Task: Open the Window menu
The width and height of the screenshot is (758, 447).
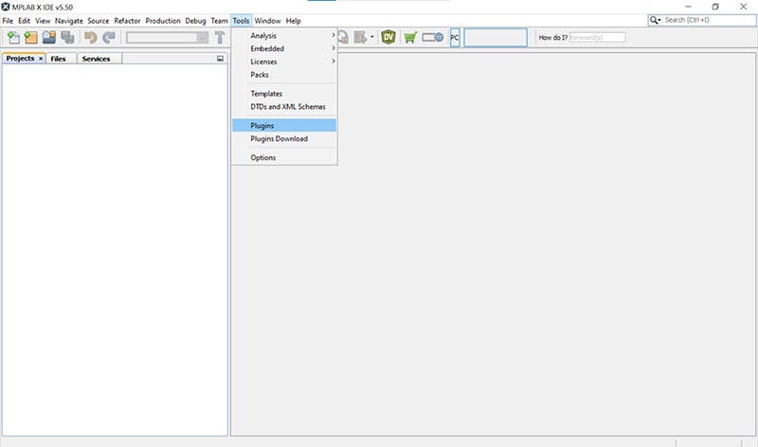Action: pos(267,21)
